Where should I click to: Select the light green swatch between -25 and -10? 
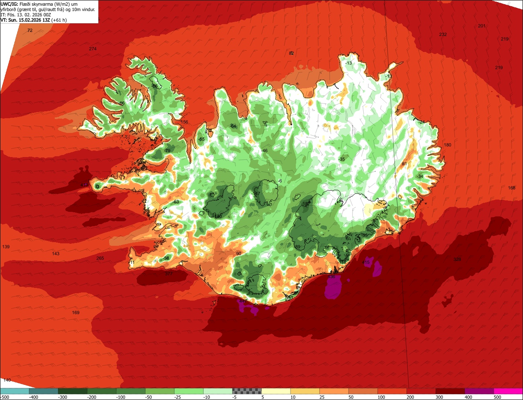tap(189, 391)
